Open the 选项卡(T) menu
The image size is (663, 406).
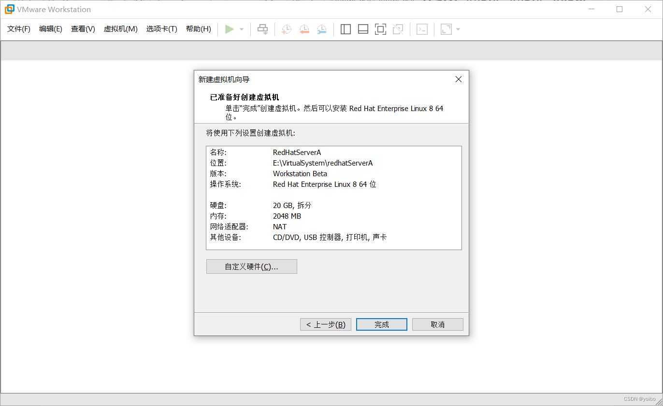coord(162,29)
